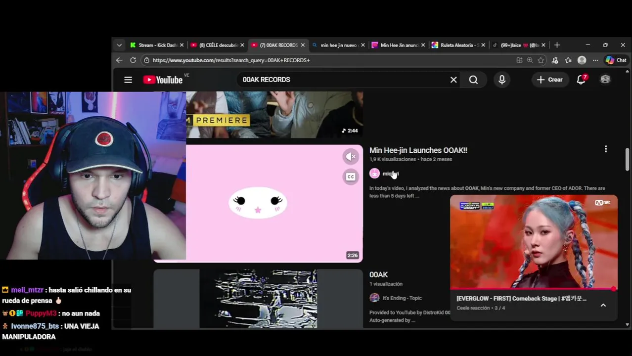Open options menu for Min Hee-jin video

click(x=606, y=149)
